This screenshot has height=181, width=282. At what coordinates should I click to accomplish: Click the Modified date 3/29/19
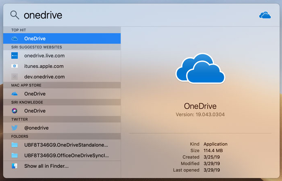coord(212,164)
